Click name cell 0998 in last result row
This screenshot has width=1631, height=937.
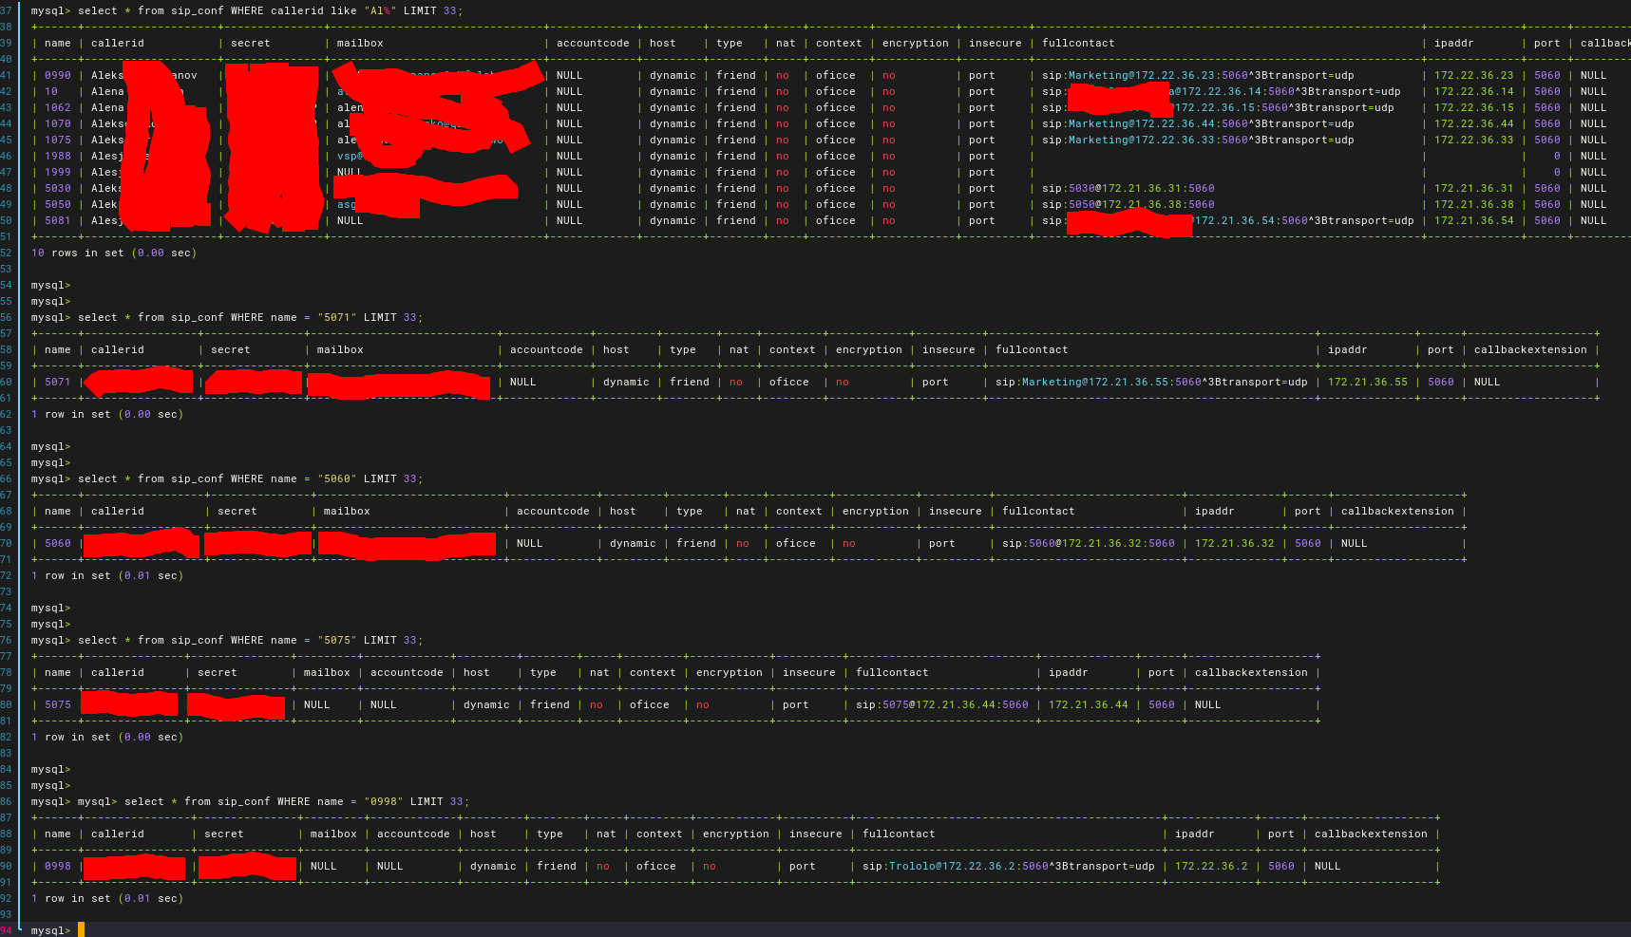point(57,866)
